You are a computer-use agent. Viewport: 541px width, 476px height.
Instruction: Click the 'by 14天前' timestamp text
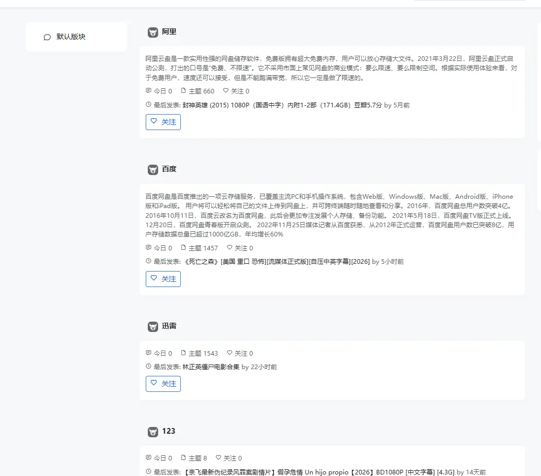471,472
